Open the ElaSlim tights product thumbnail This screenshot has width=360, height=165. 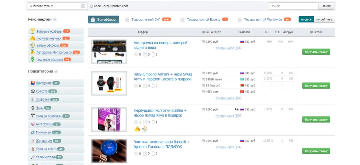[x=109, y=120]
